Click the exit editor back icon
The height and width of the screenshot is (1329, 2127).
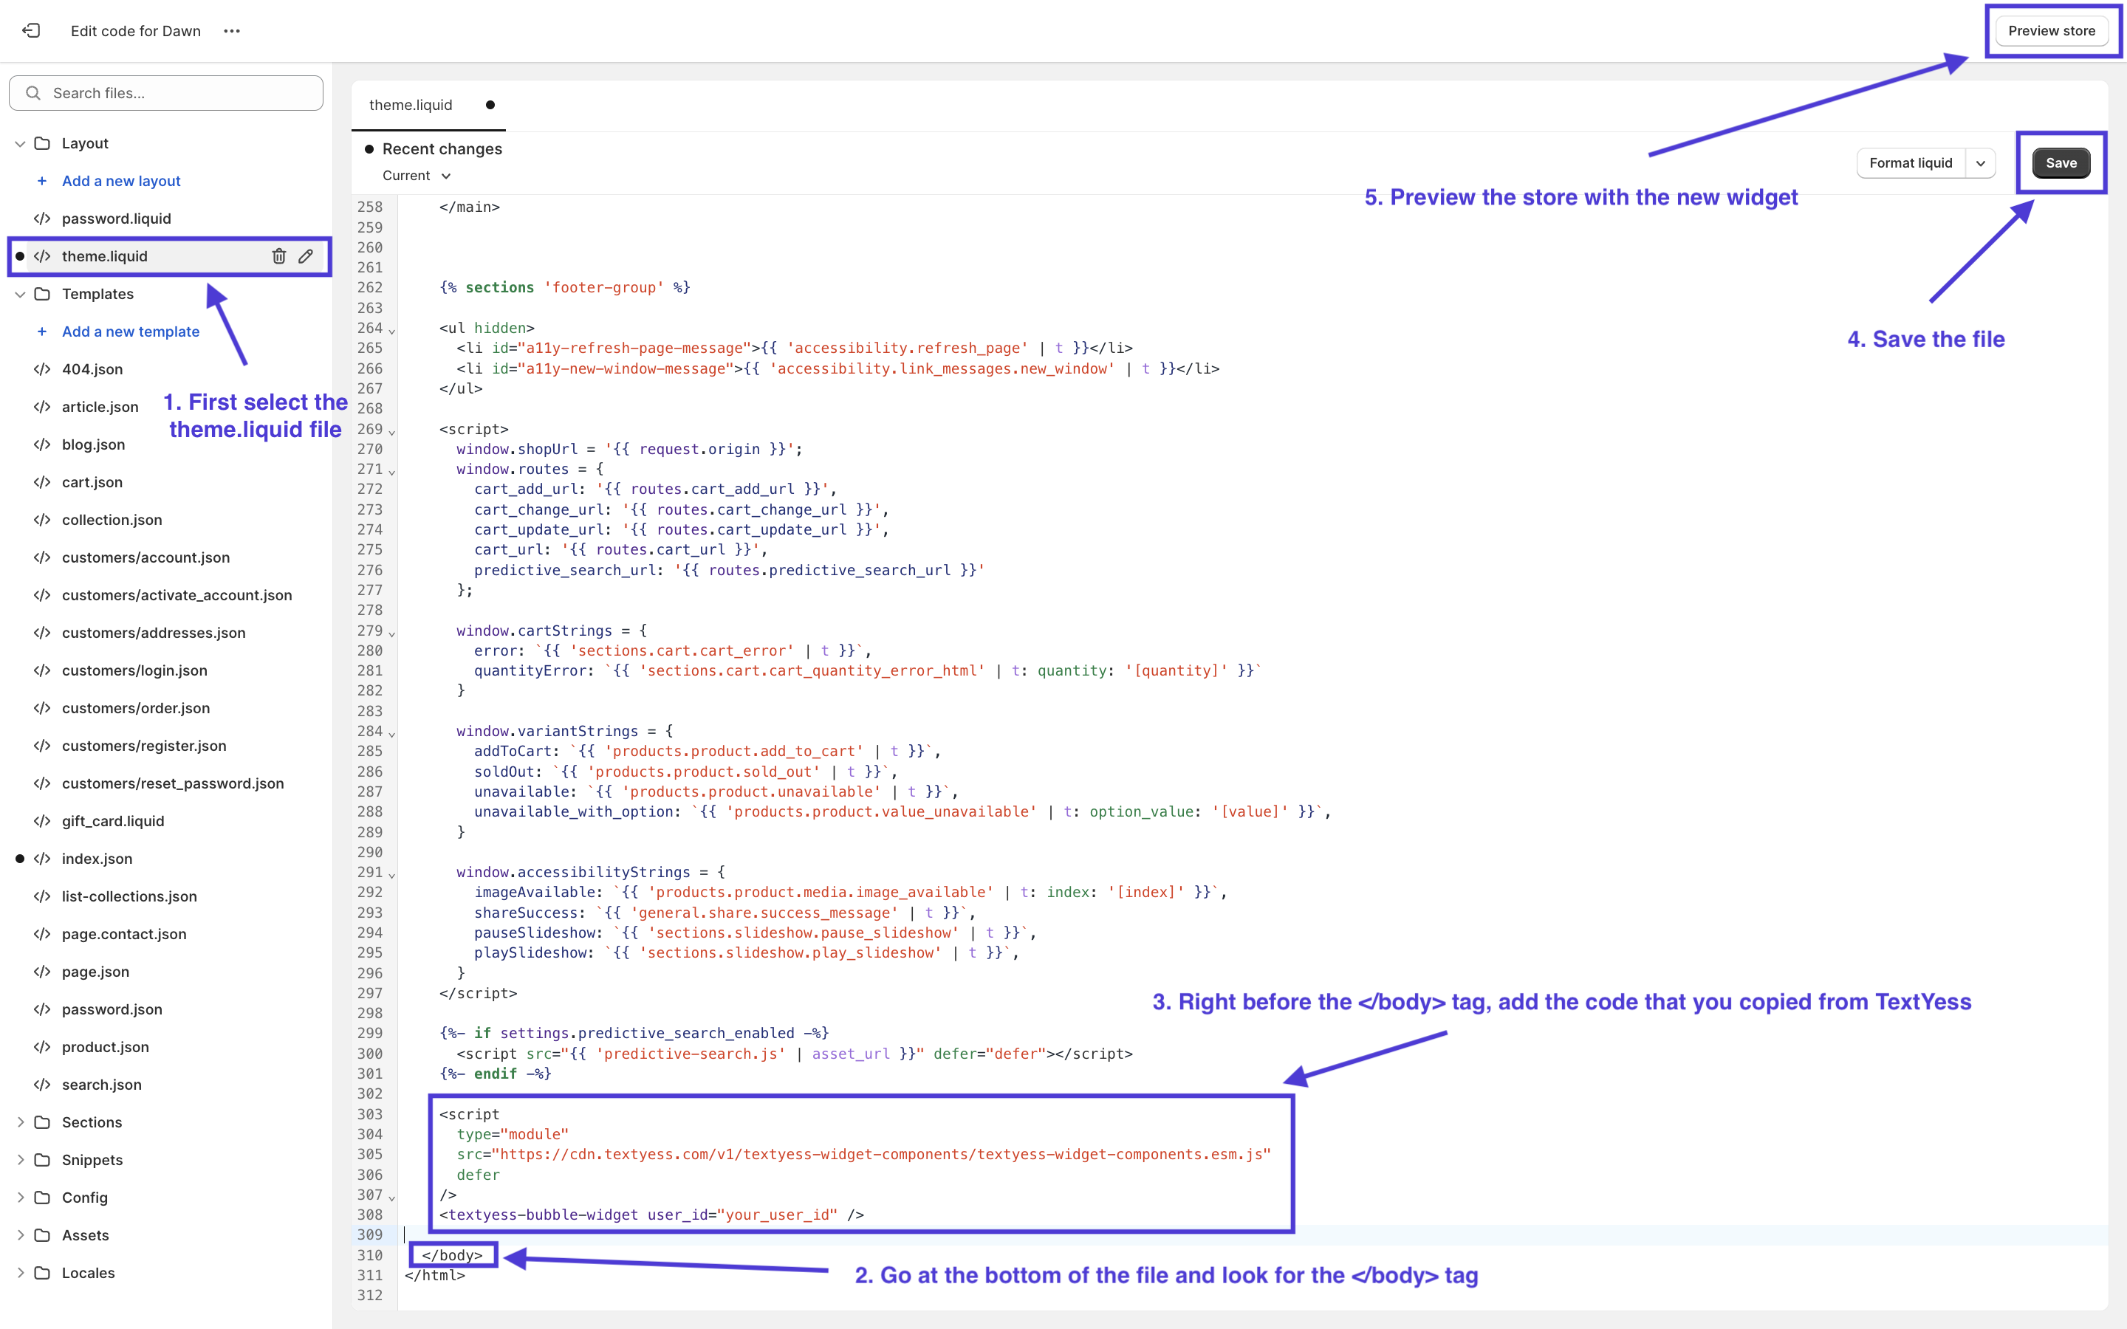click(x=31, y=31)
